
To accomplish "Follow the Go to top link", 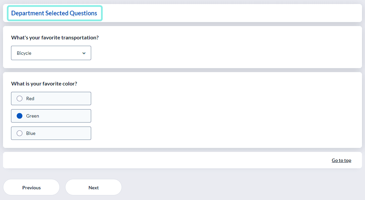I will pyautogui.click(x=341, y=160).
